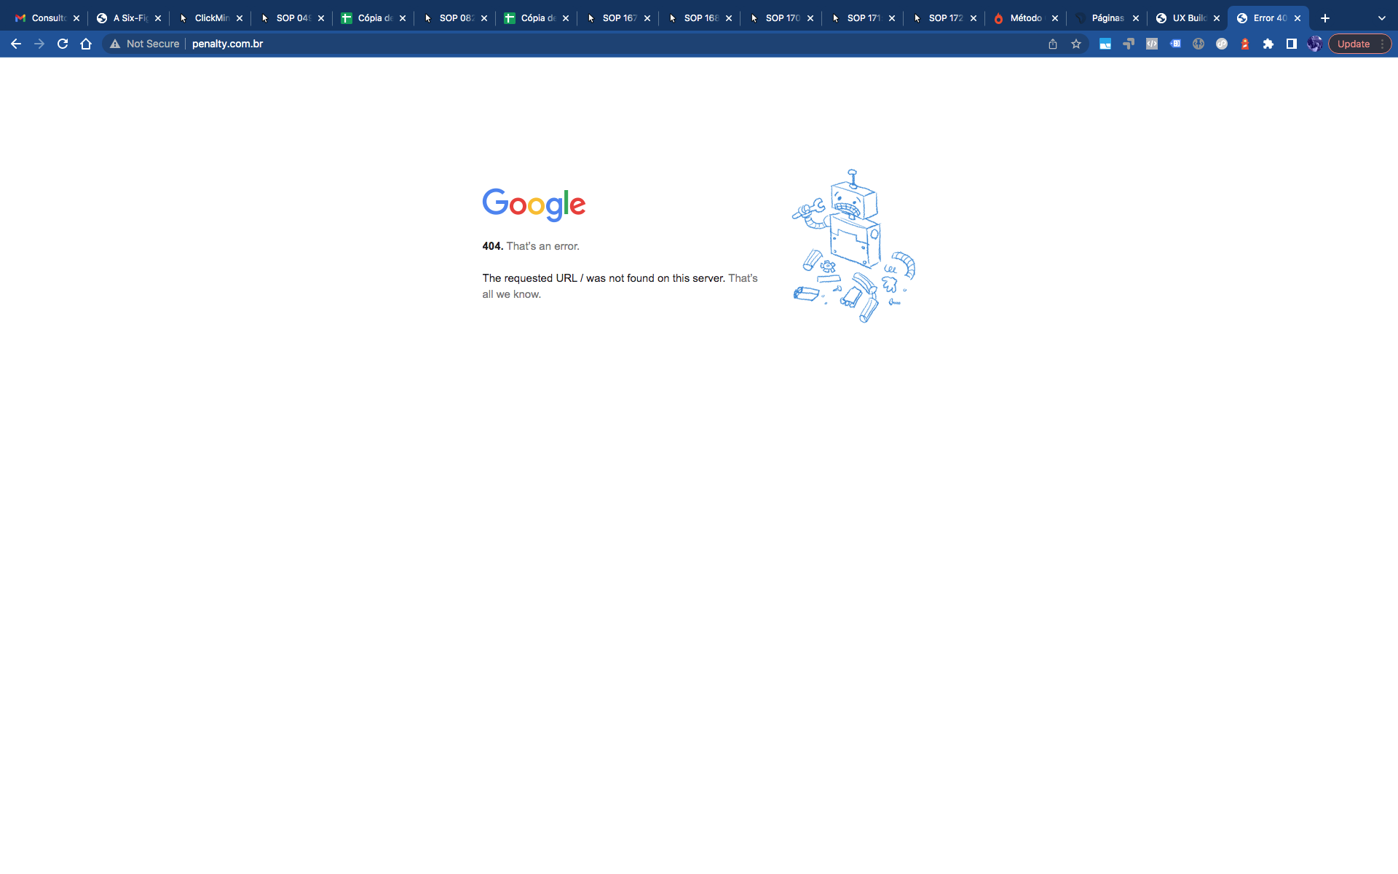Open the gray pin circle extension
This screenshot has width=1398, height=874.
[x=1222, y=44]
